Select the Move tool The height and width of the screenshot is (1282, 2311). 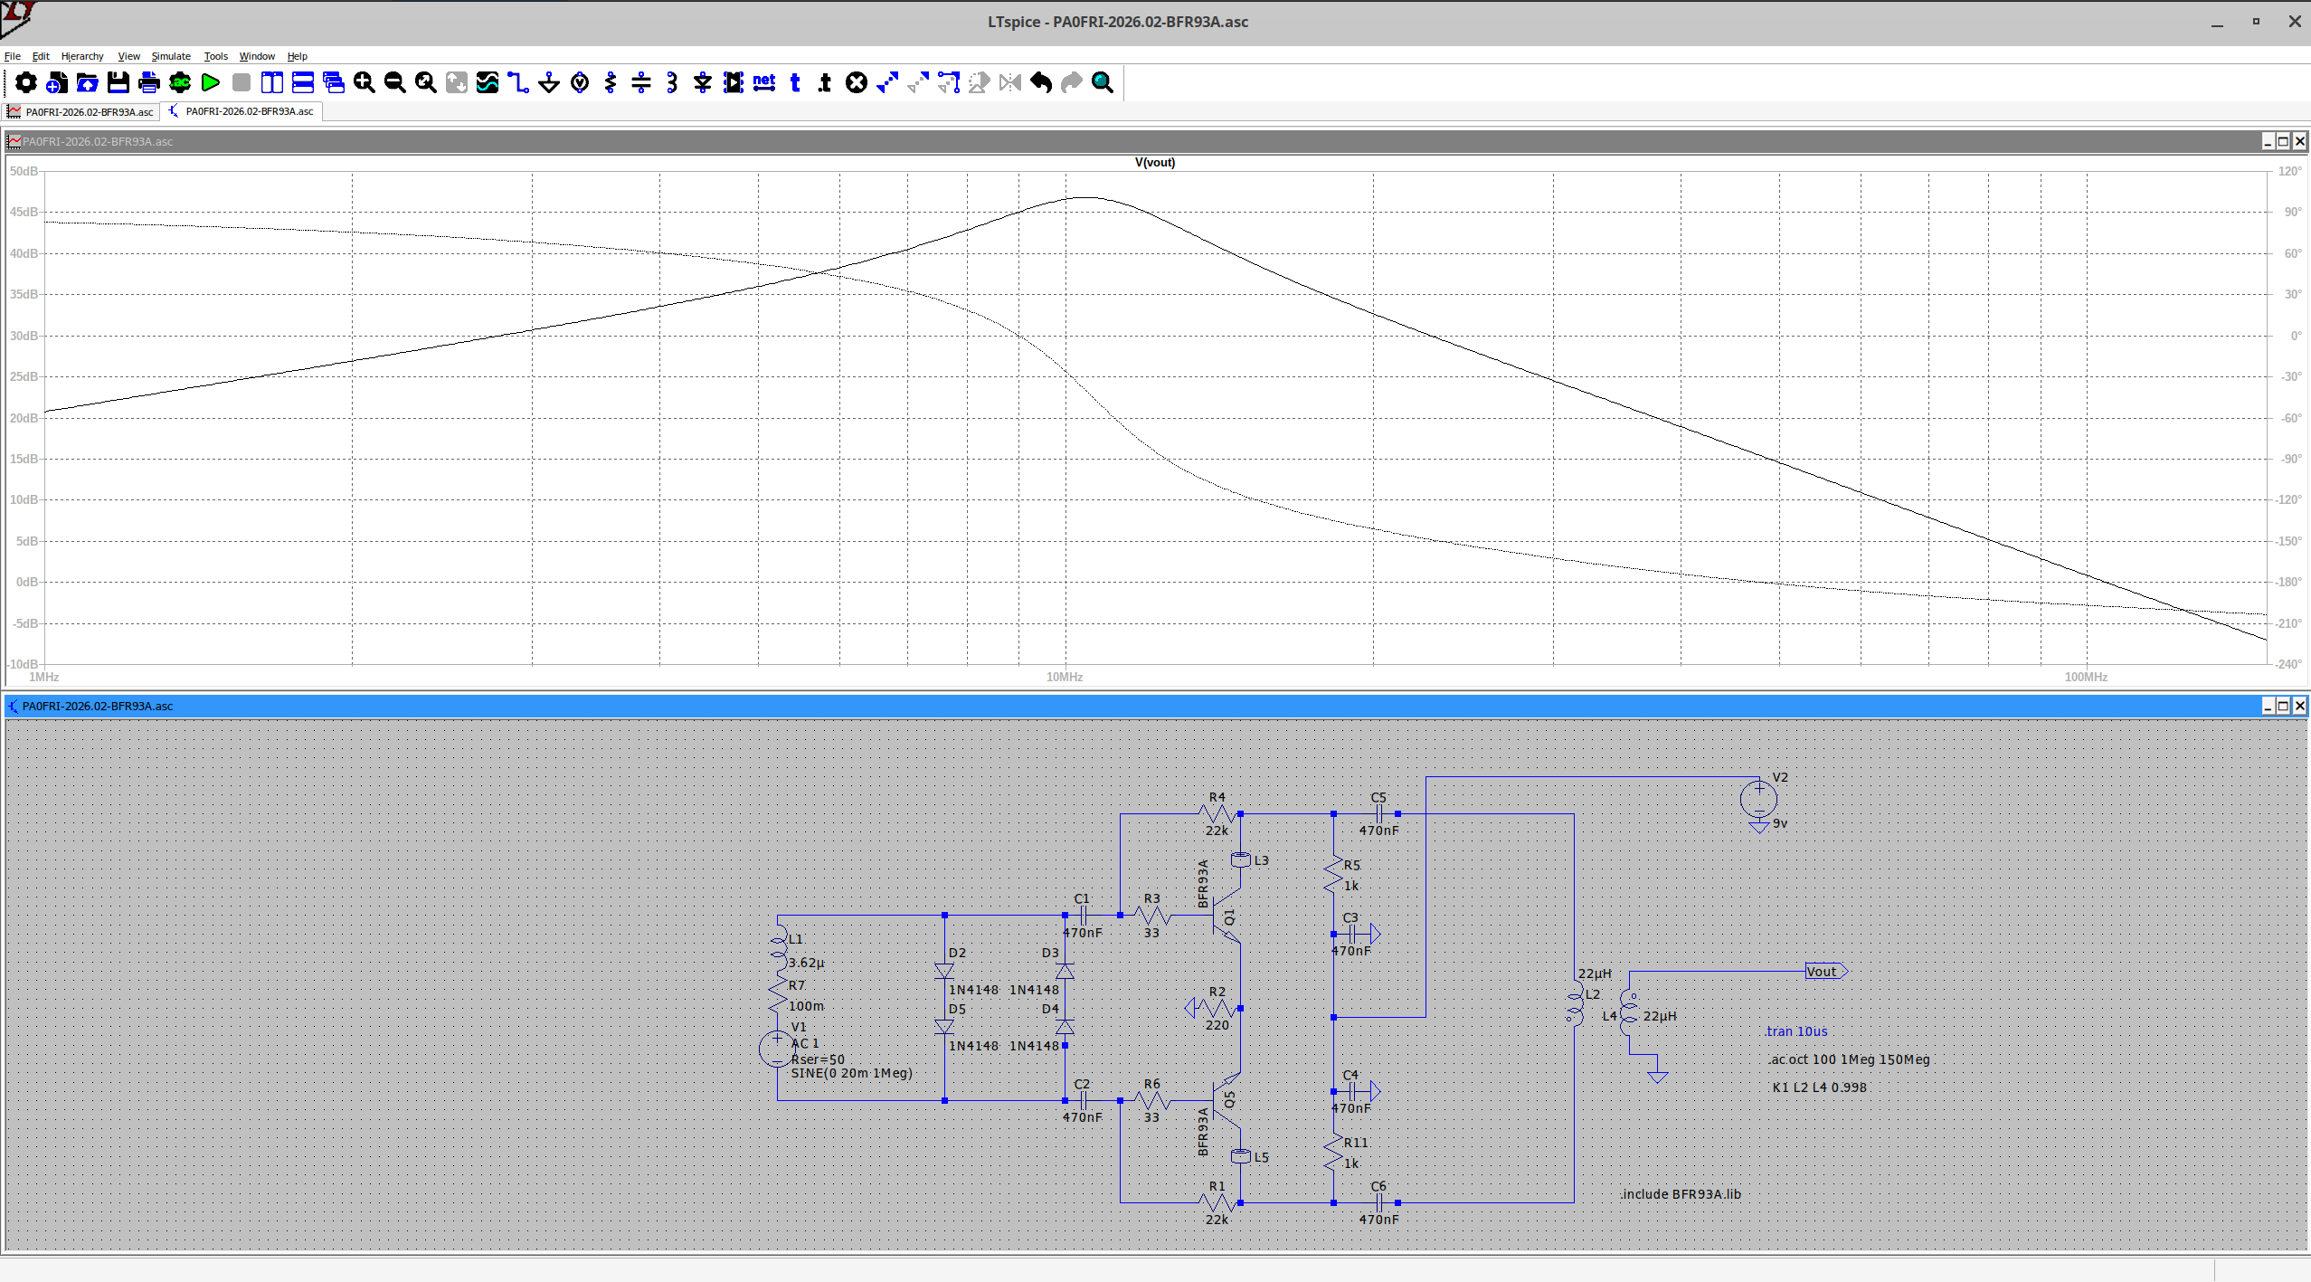886,82
